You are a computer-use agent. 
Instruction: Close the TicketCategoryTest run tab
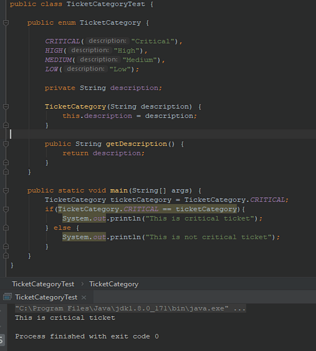point(84,297)
